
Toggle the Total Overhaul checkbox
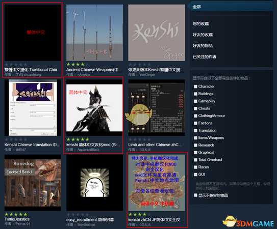[x=195, y=160]
